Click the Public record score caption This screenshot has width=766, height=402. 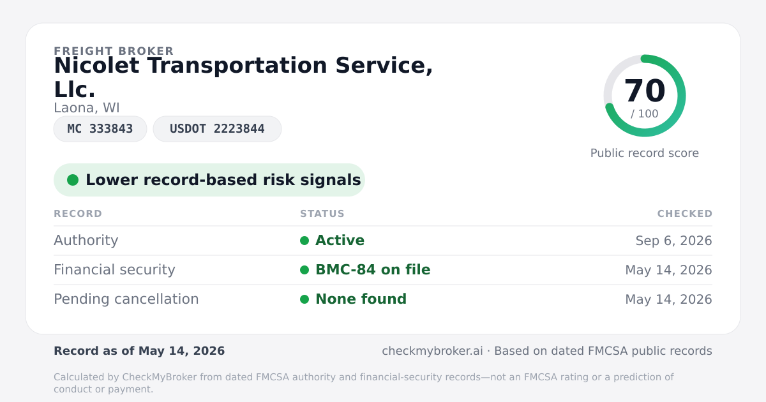click(x=645, y=153)
